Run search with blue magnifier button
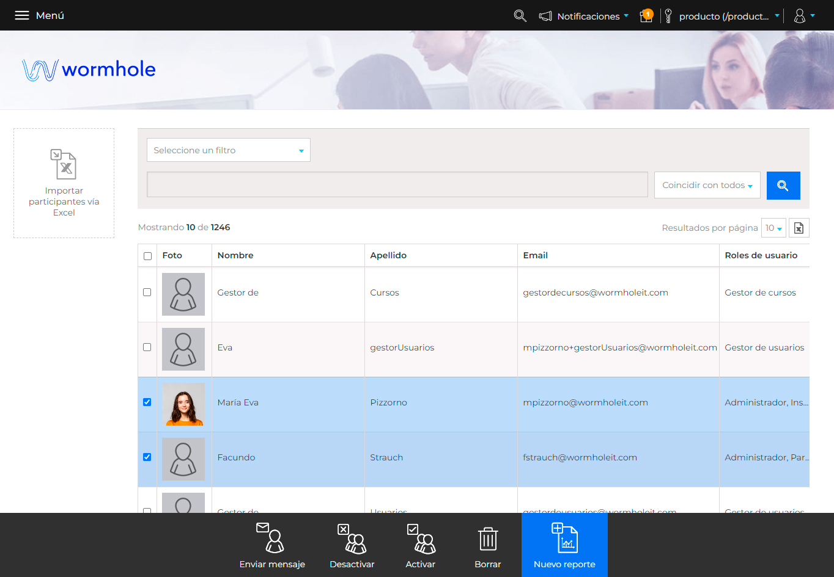 coord(783,186)
